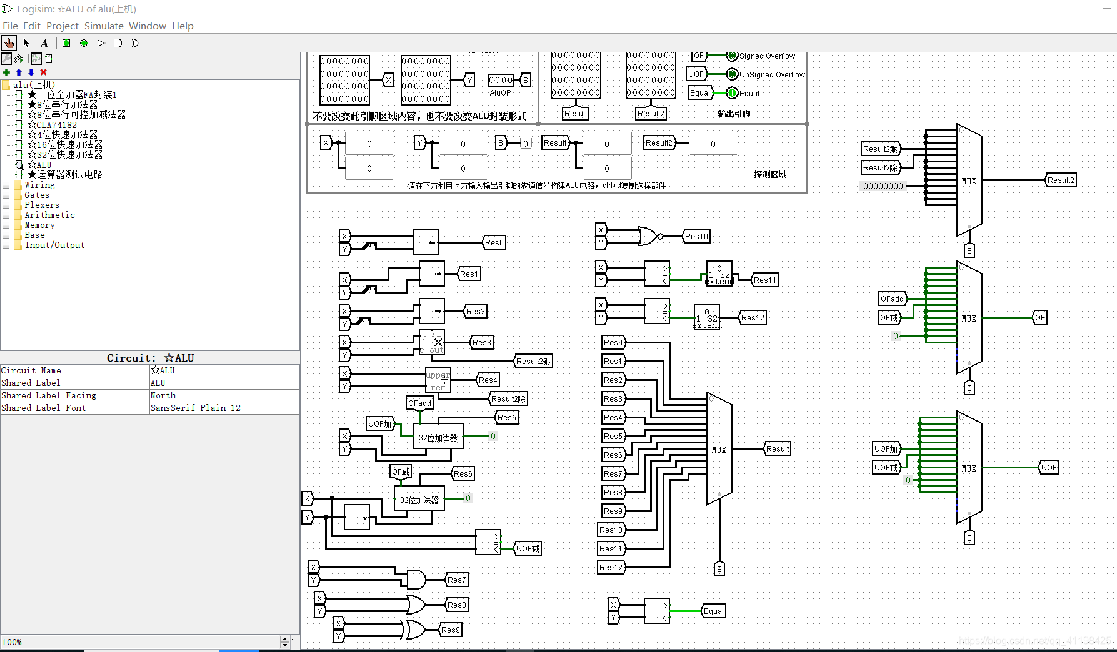The height and width of the screenshot is (652, 1117).
Task: Expand the Wiring library folder
Action: coord(6,185)
